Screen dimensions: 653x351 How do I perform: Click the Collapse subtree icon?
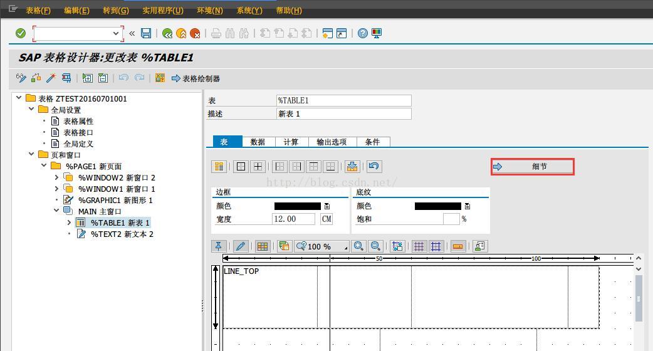click(103, 78)
